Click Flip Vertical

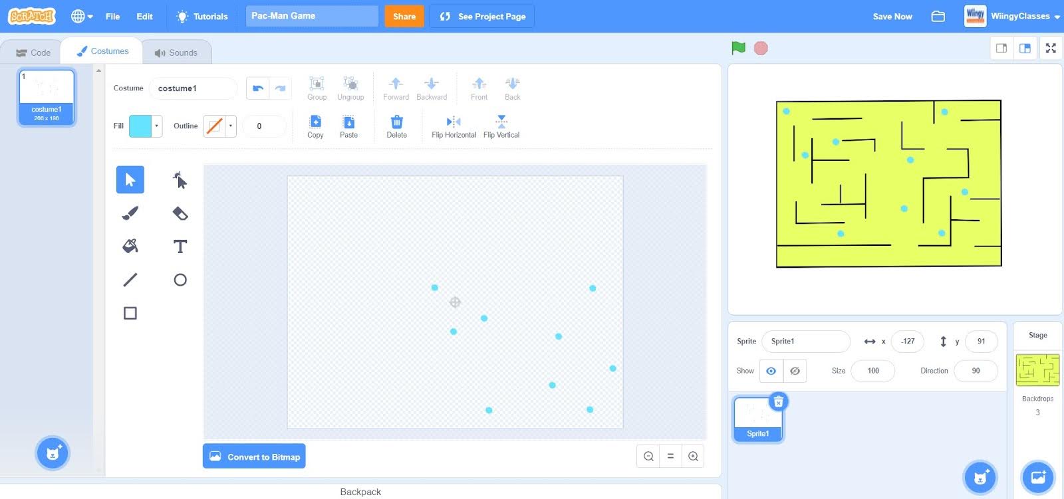click(x=501, y=126)
